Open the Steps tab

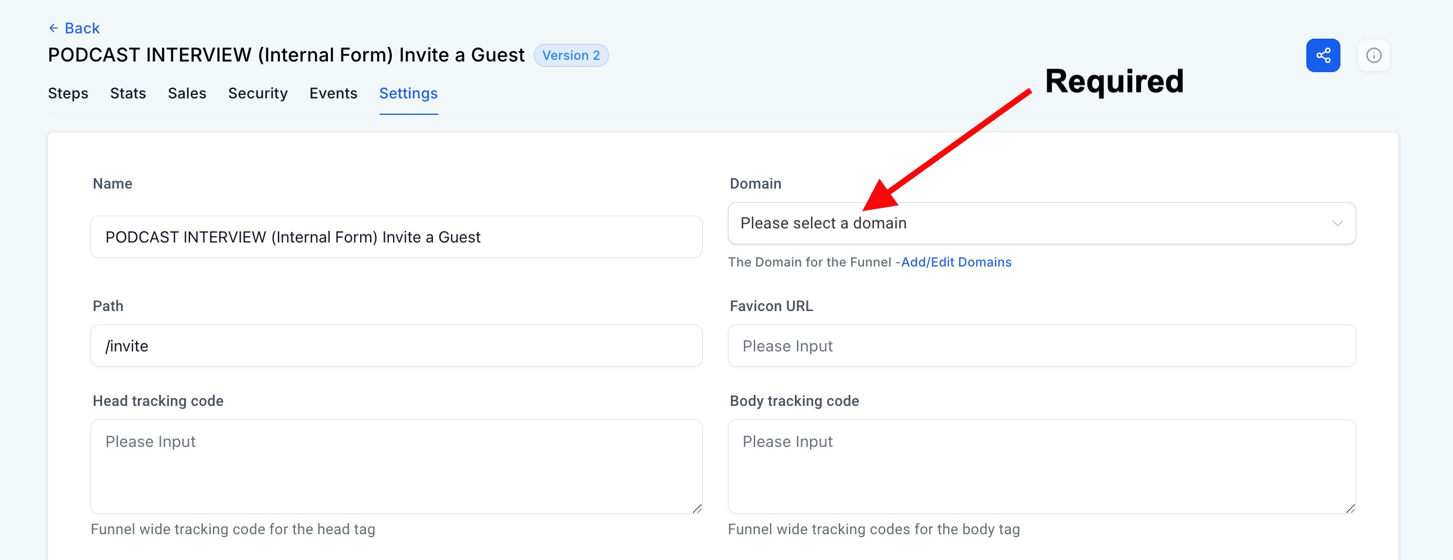pyautogui.click(x=68, y=93)
